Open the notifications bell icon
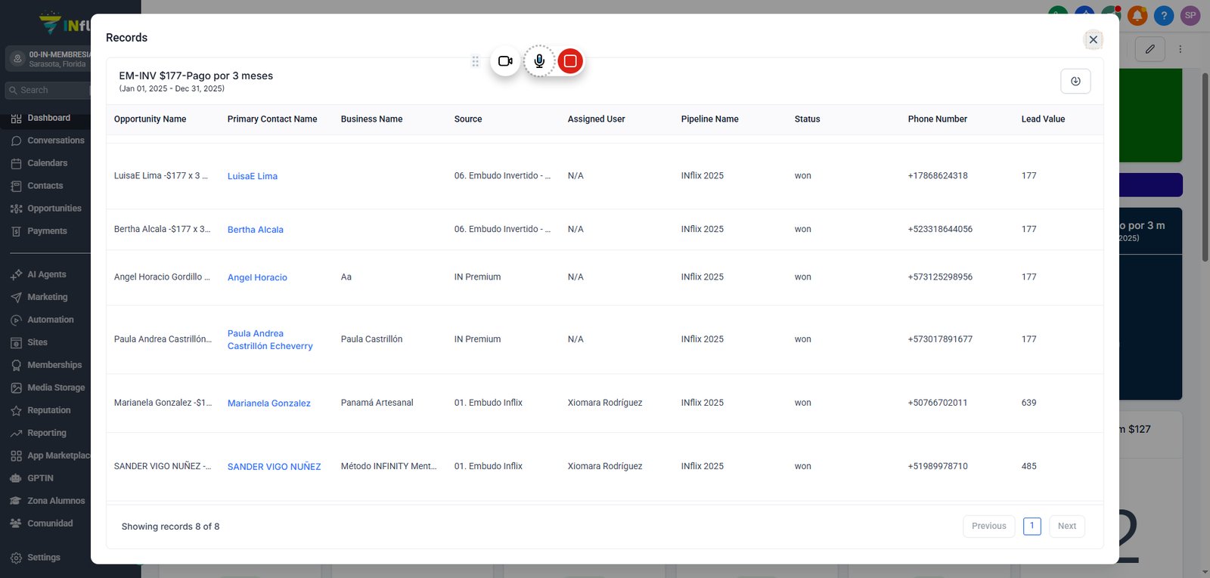The image size is (1210, 578). tap(1137, 15)
